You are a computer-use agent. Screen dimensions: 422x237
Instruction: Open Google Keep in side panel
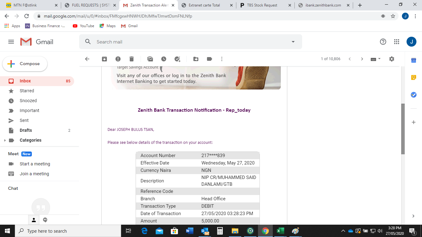tap(414, 77)
